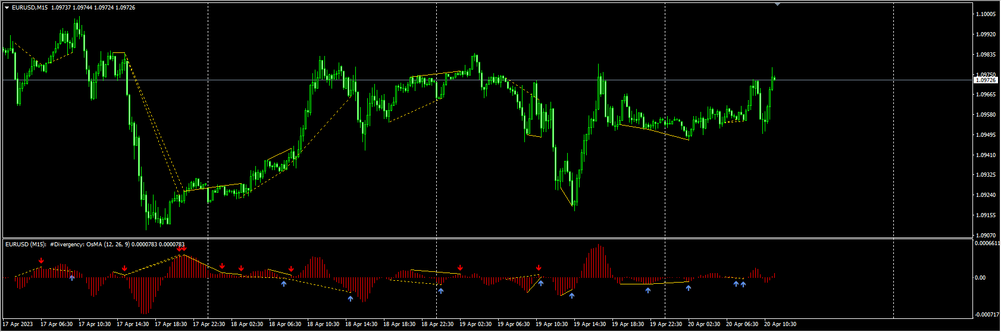Screen dimensions: 1001x332
Task: Click the chart shift triangle marker at top
Action: pos(777,4)
